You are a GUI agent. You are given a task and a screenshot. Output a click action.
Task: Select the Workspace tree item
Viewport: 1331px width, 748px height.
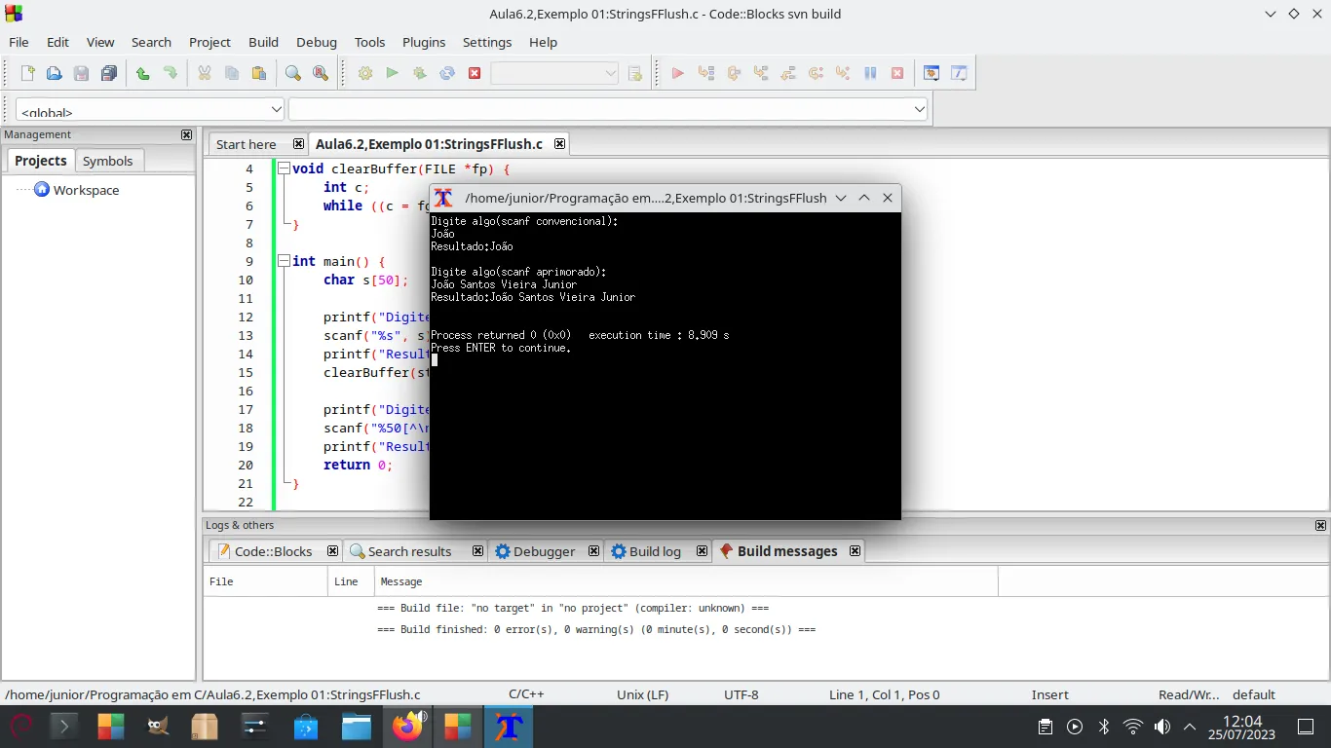(x=86, y=190)
